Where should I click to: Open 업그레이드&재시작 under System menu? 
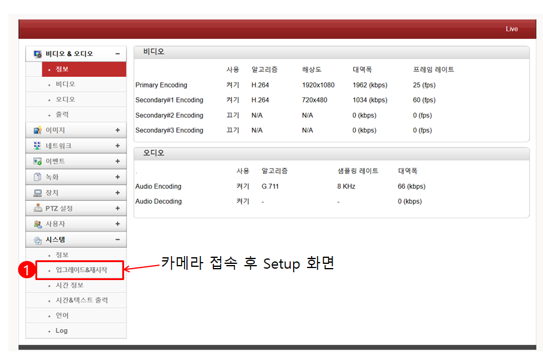tap(81, 270)
